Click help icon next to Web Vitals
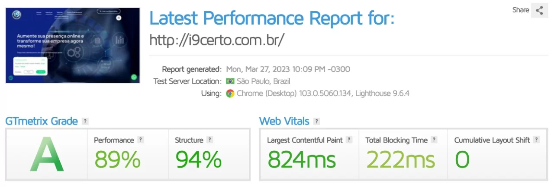554x187 pixels. click(317, 122)
